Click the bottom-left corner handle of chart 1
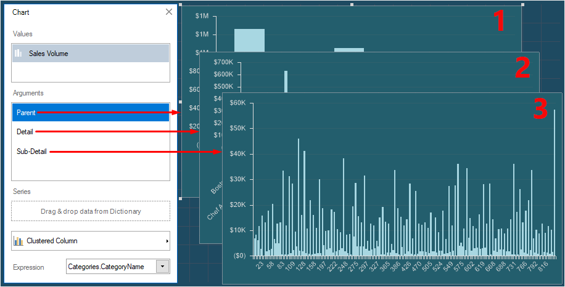Viewport: 565px width, 287px height. (x=180, y=198)
